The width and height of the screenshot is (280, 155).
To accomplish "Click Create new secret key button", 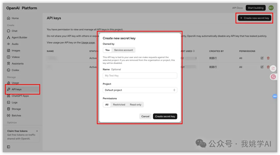I will pos(255,18).
